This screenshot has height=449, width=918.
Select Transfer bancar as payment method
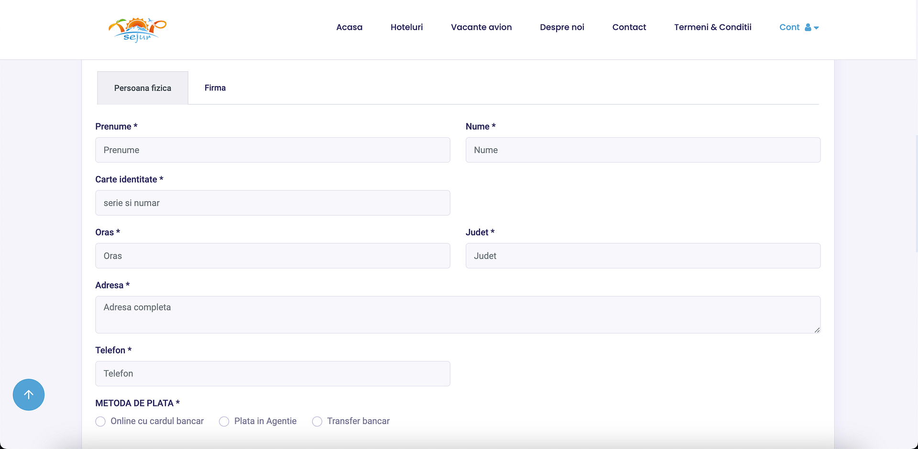click(317, 421)
